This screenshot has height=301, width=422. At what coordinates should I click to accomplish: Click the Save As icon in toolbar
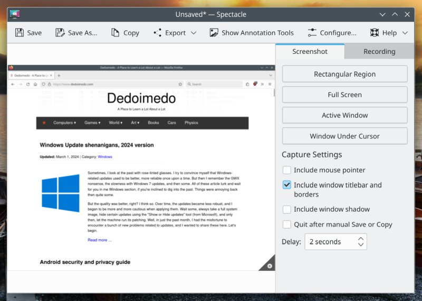tap(60, 33)
